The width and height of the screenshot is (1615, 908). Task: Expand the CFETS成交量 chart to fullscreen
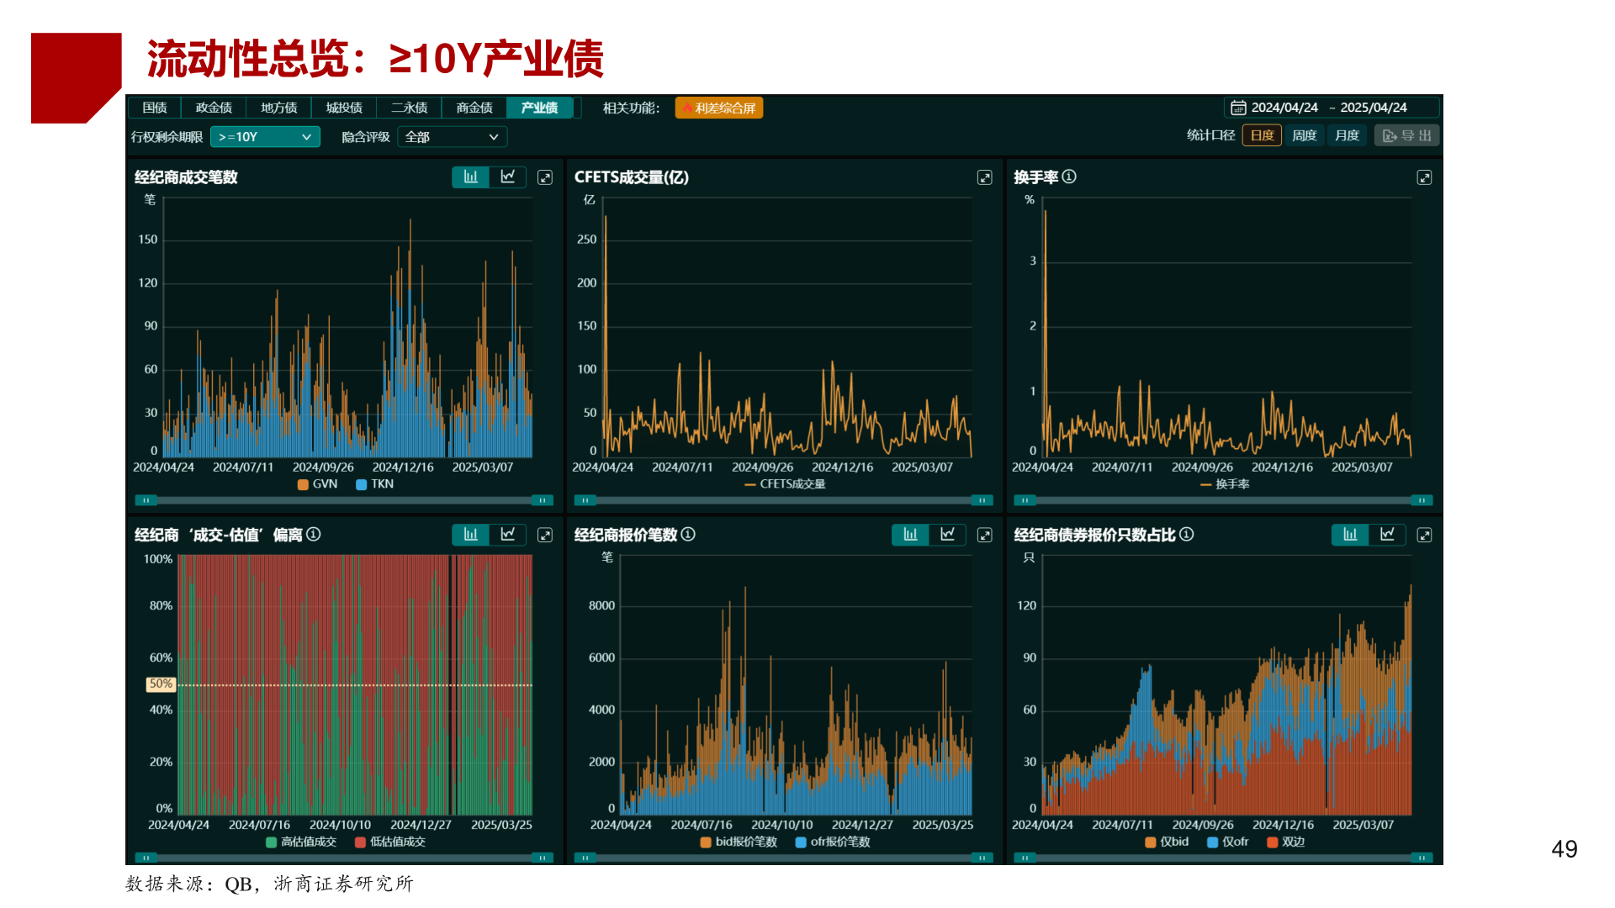pos(984,177)
